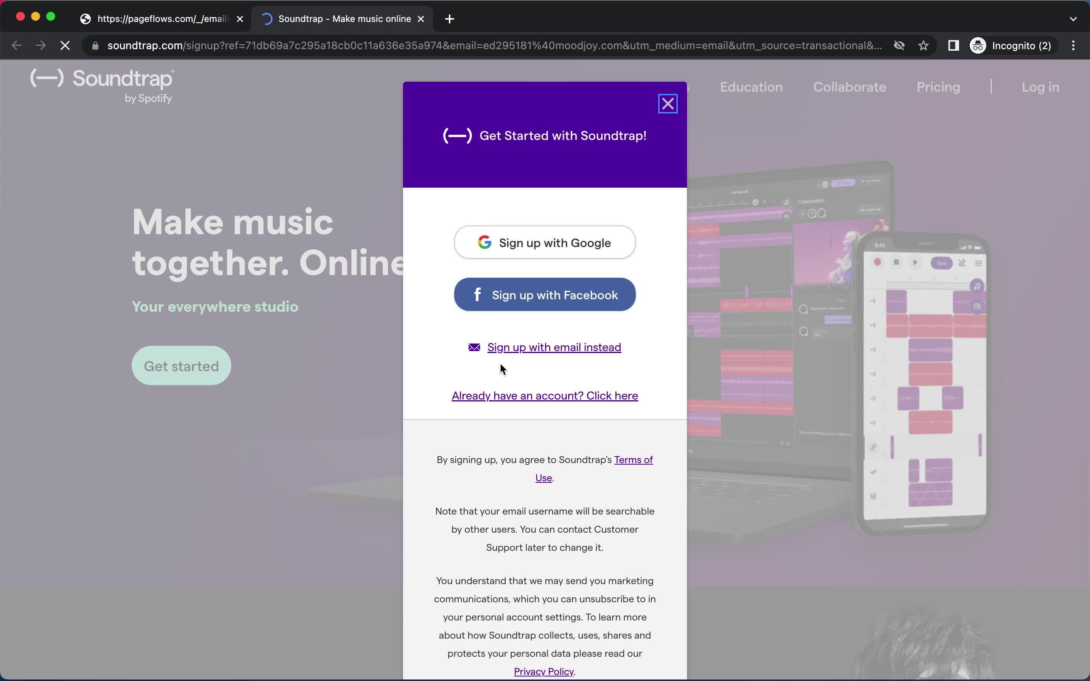
Task: Click the address bar URL field
Action: [494, 45]
